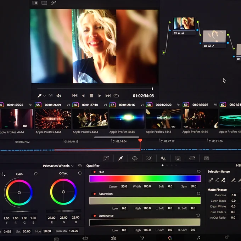Switch to the Cut page

pos(85,238)
